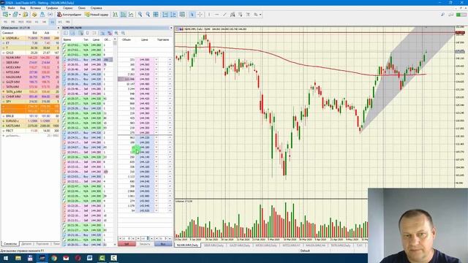The height and width of the screenshot is (263, 468).
Task: Select the W1 timeframe
Action: [60, 22]
